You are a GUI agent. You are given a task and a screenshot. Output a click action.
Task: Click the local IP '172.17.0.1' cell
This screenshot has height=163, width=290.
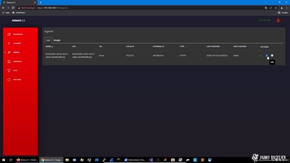click(x=130, y=56)
